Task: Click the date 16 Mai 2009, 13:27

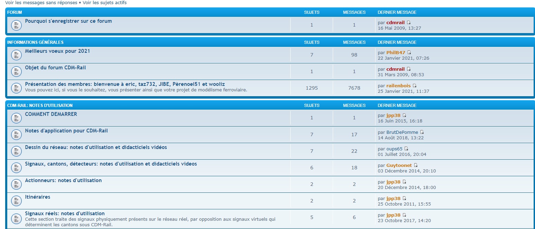Action: pos(399,28)
